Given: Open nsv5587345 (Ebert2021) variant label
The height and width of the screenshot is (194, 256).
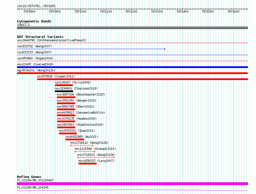Looking at the screenshot, I should coord(76,106).
